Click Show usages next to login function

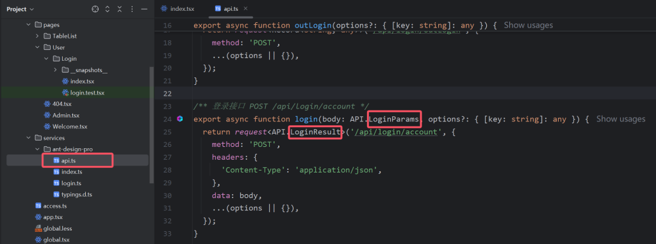point(620,119)
